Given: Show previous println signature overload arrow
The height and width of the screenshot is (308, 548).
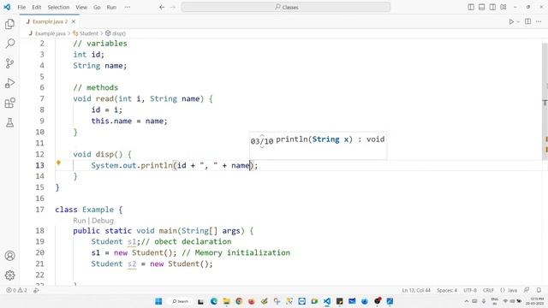Looking at the screenshot, I should [262, 135].
